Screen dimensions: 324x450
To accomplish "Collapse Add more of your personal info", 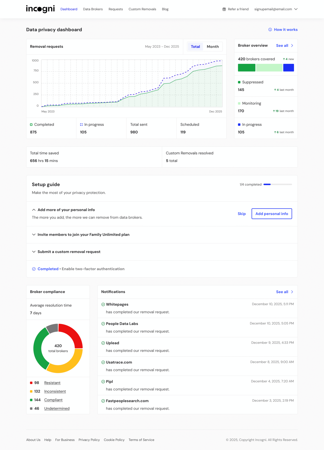I will [x=34, y=210].
